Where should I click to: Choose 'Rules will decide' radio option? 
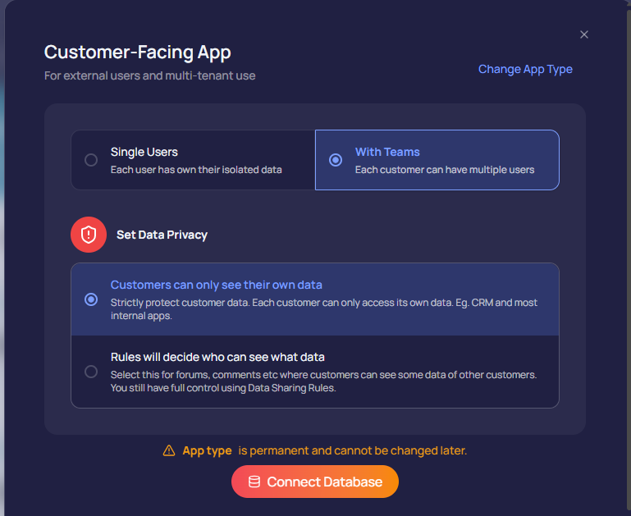click(91, 372)
